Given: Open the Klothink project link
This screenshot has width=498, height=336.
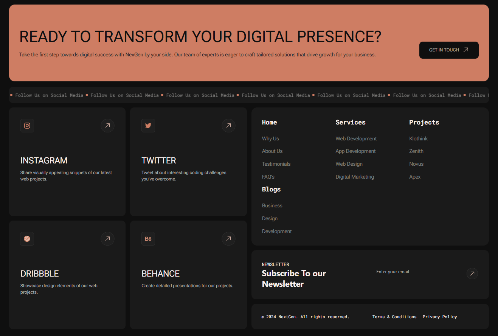Looking at the screenshot, I should point(418,138).
